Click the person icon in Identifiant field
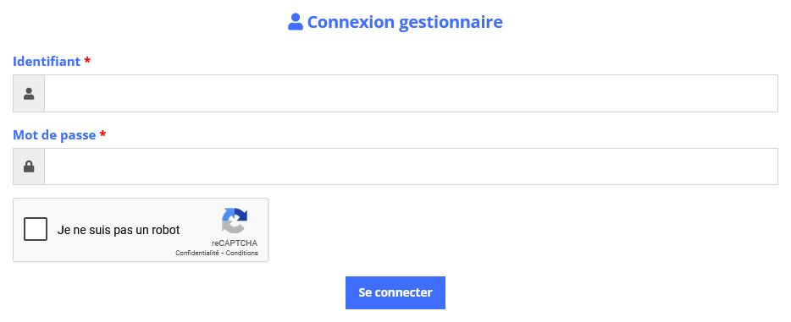Viewport: 791px width, 322px height. pos(29,94)
